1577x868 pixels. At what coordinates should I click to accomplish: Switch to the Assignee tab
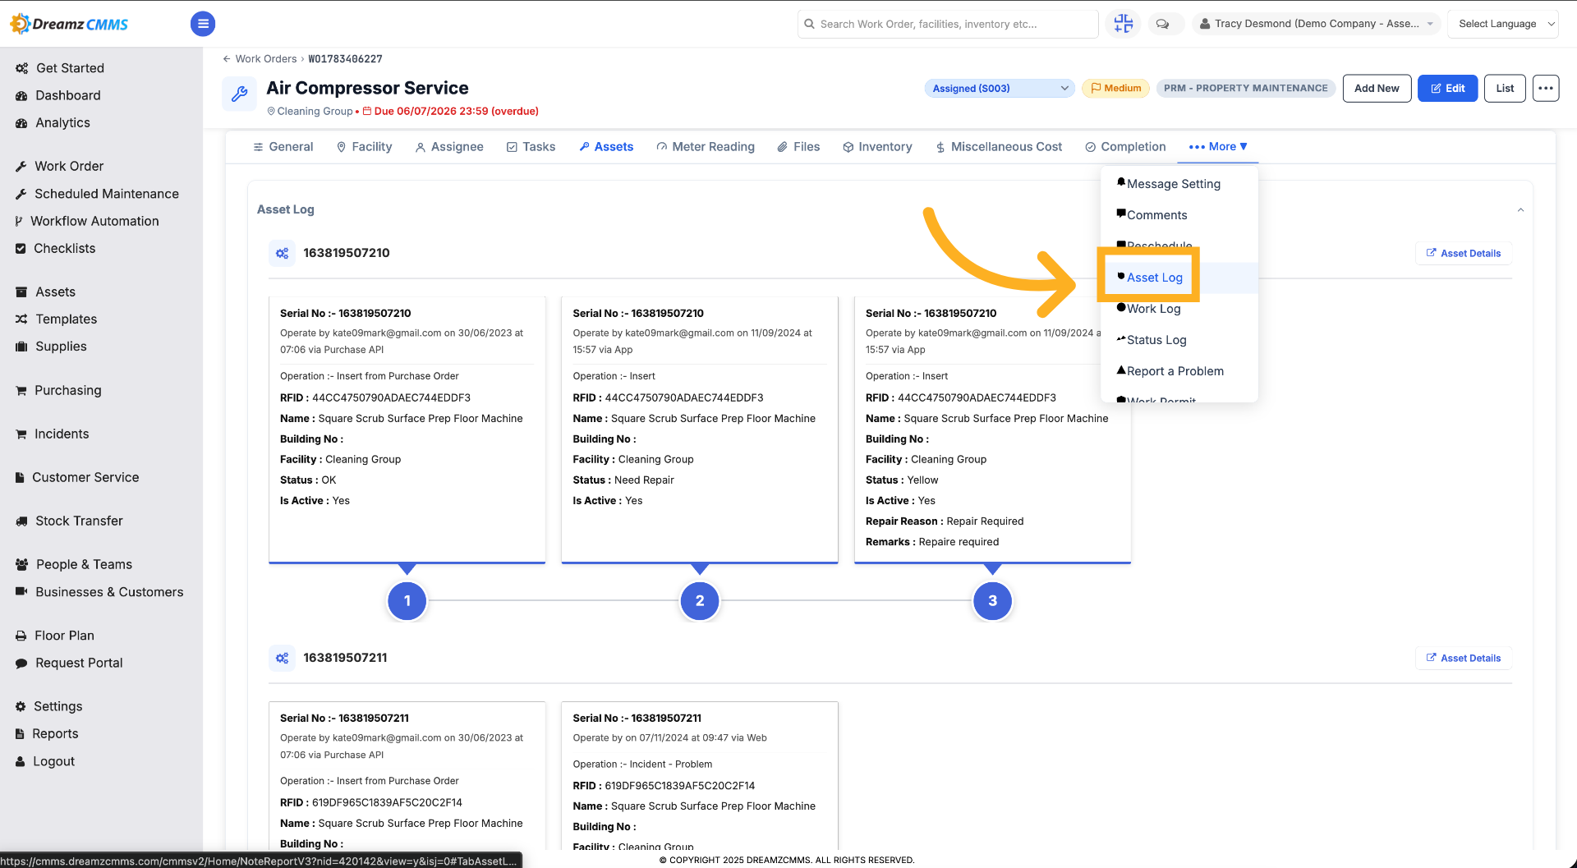click(449, 146)
